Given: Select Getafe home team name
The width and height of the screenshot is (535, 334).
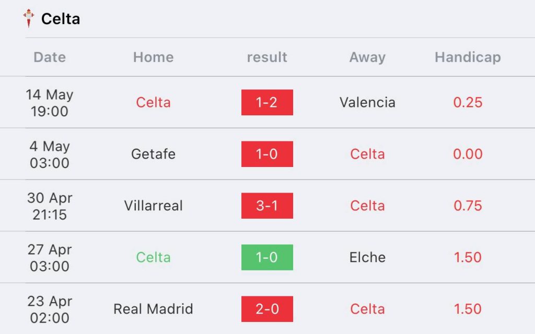Looking at the screenshot, I should click(x=153, y=154).
